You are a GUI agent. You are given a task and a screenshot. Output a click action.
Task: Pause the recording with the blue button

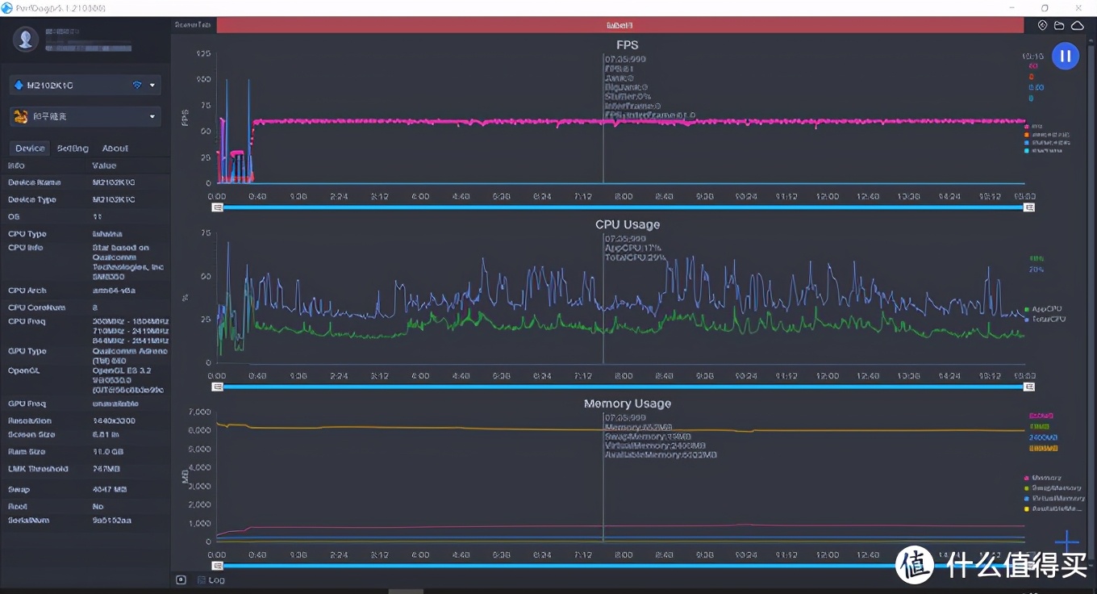coord(1065,56)
